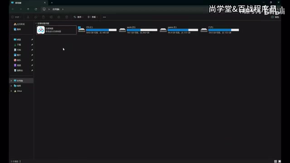Open the pinned 文档 Documents folder
290x163 pixels.
(x=17, y=50)
